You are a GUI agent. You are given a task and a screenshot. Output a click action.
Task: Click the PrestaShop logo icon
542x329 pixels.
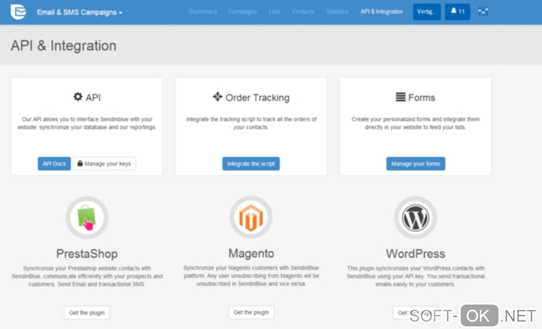[x=87, y=218]
